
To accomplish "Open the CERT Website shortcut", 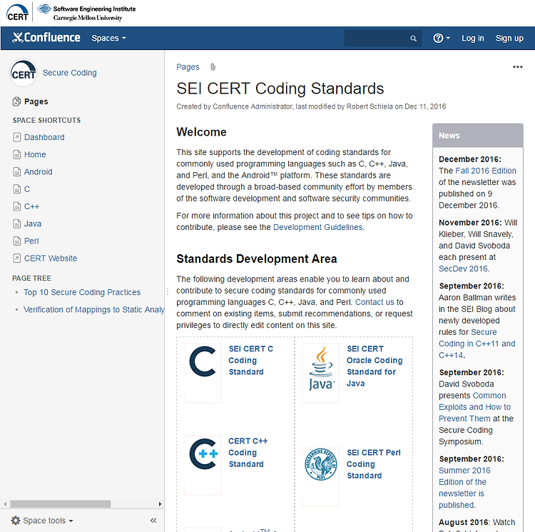I will [x=51, y=259].
